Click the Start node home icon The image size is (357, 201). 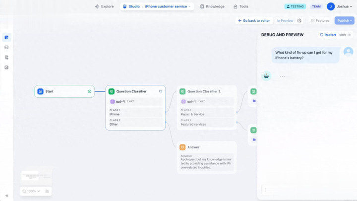coord(40,91)
